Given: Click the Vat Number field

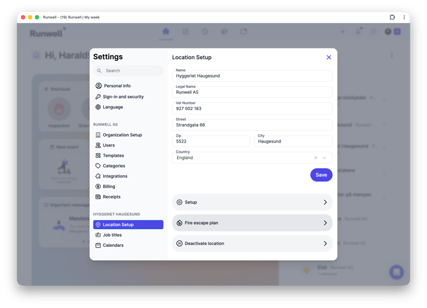Looking at the screenshot, I should click(x=252, y=108).
